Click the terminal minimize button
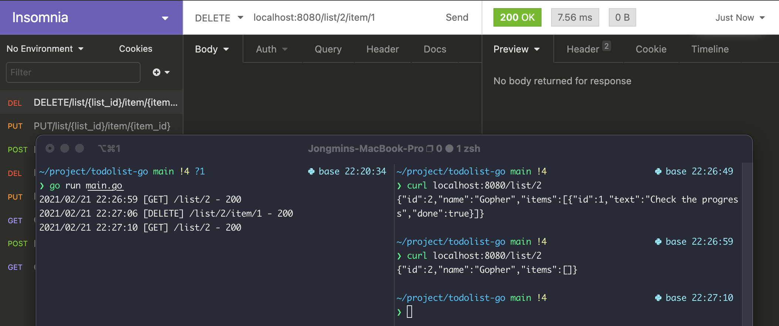779x326 pixels. point(65,148)
